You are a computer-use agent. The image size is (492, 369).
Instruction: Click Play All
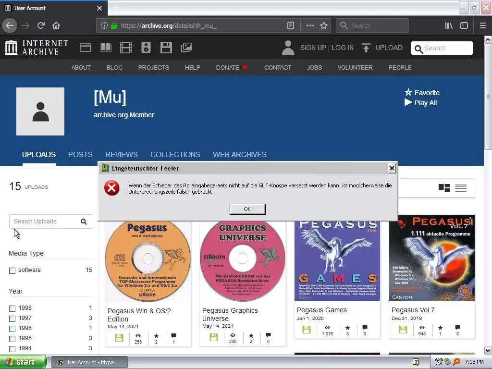pos(421,103)
